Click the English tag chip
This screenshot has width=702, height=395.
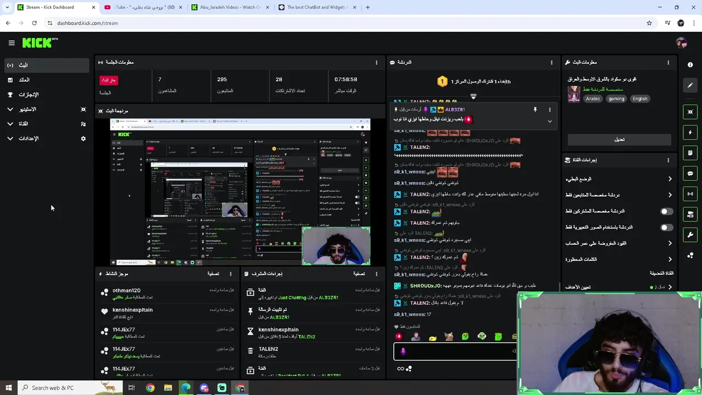(x=640, y=99)
